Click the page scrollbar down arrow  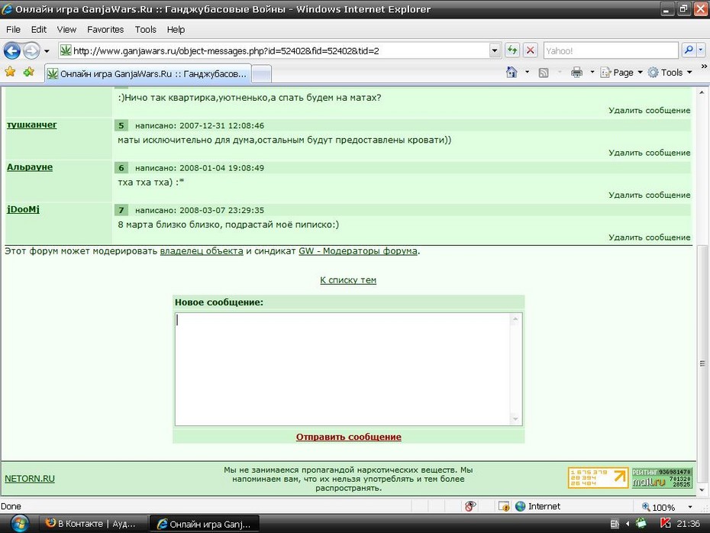click(702, 490)
